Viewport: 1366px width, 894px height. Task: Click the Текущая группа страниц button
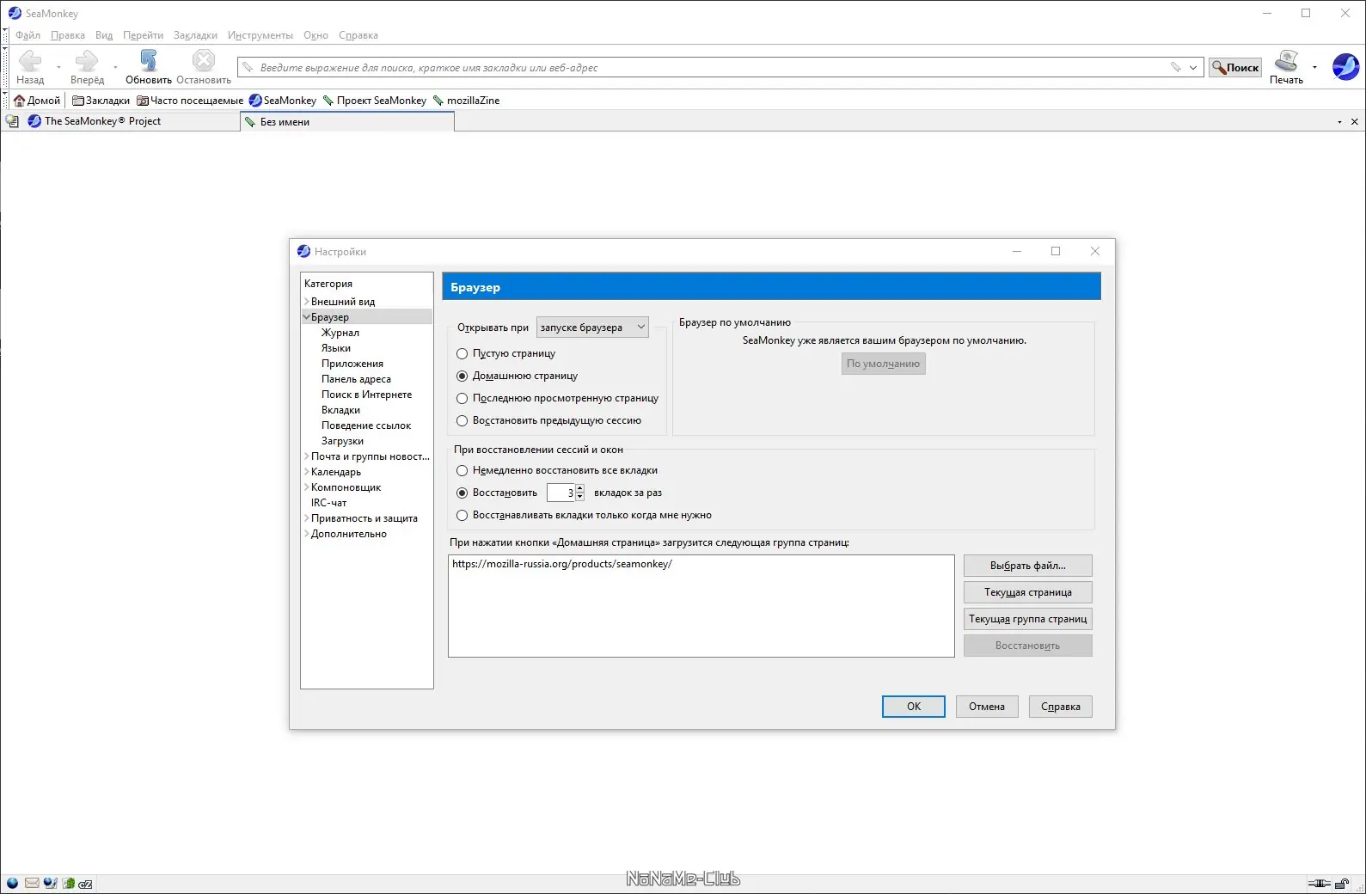pos(1028,619)
